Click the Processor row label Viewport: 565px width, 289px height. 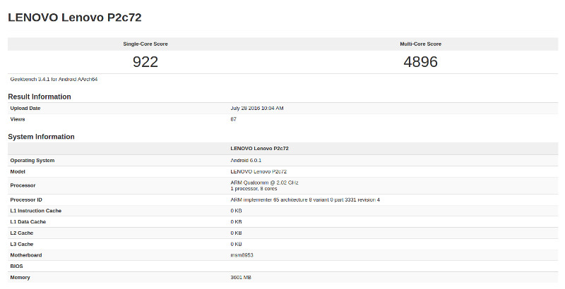[23, 185]
